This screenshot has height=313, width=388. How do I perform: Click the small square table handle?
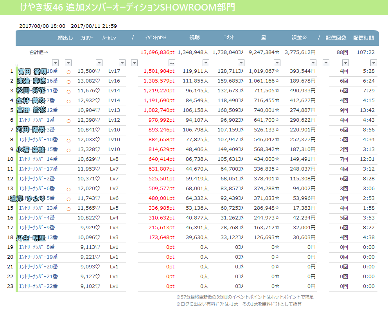[16, 65]
